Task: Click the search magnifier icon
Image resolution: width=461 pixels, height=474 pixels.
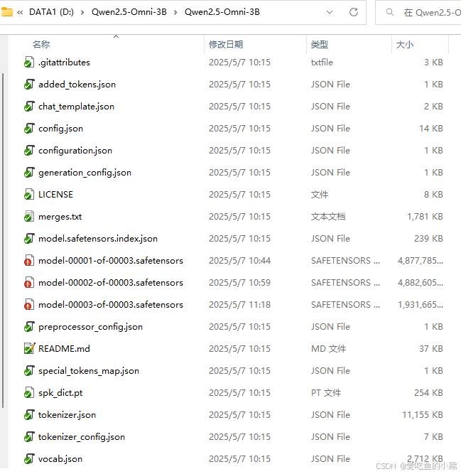Action: click(x=390, y=12)
